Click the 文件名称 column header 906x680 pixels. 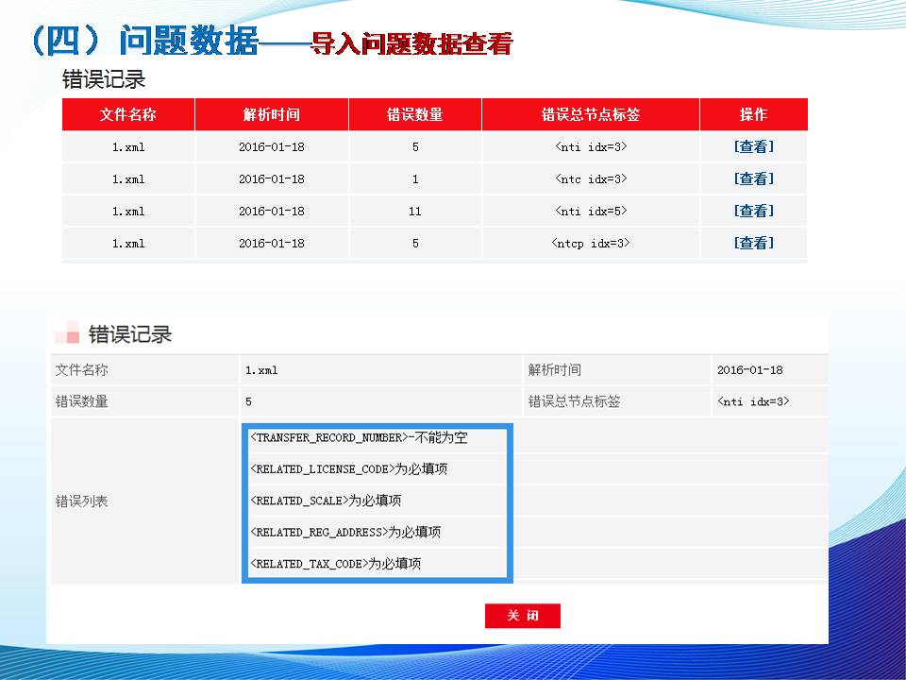(x=128, y=114)
